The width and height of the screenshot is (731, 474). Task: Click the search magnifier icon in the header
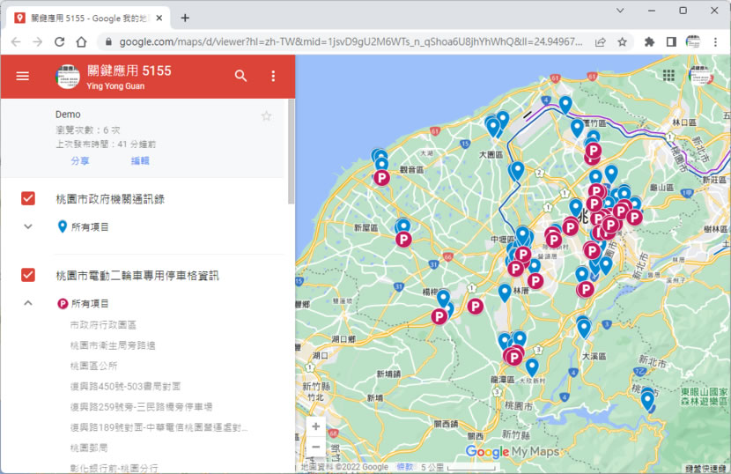pos(240,76)
